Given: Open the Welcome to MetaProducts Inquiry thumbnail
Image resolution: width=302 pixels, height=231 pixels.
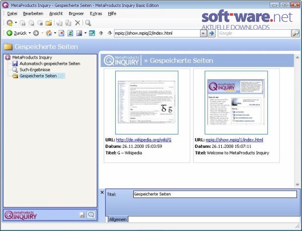Looking at the screenshot, I should click(x=236, y=103).
